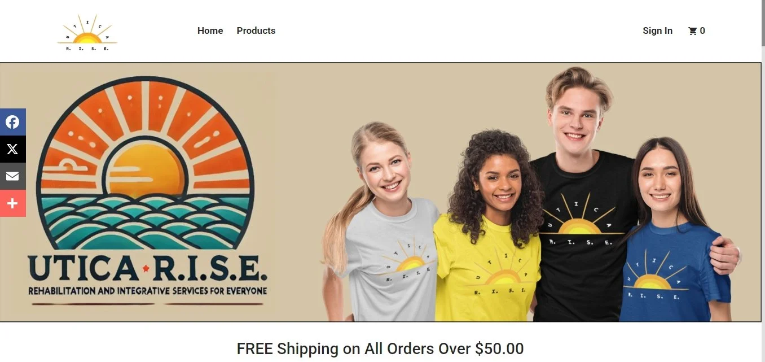Click the Utica R.I.S.E. header logo

(x=87, y=33)
